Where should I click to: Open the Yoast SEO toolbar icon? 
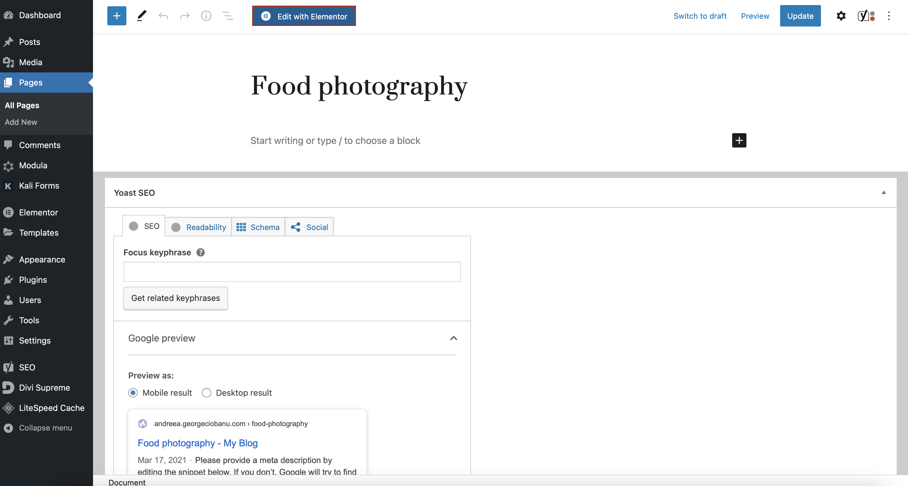coord(866,16)
